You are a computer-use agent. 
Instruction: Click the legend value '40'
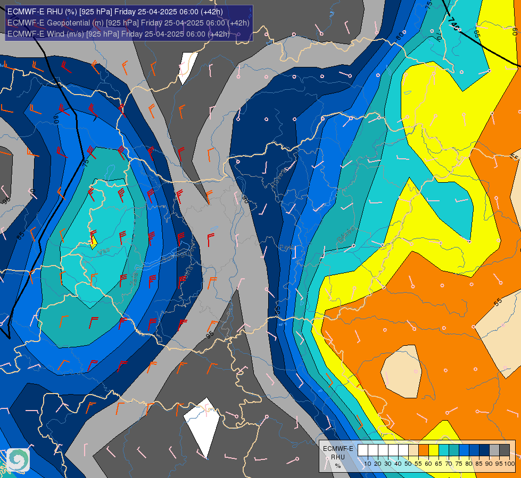398,464
